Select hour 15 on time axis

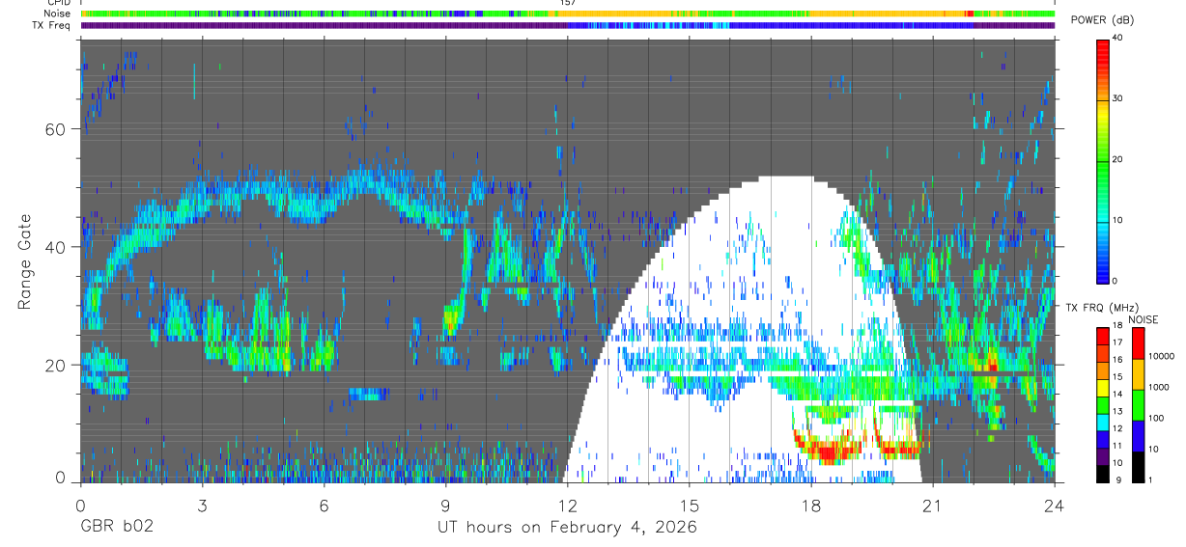[x=690, y=505]
